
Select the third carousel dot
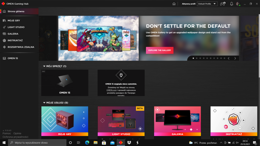tap(200, 58)
